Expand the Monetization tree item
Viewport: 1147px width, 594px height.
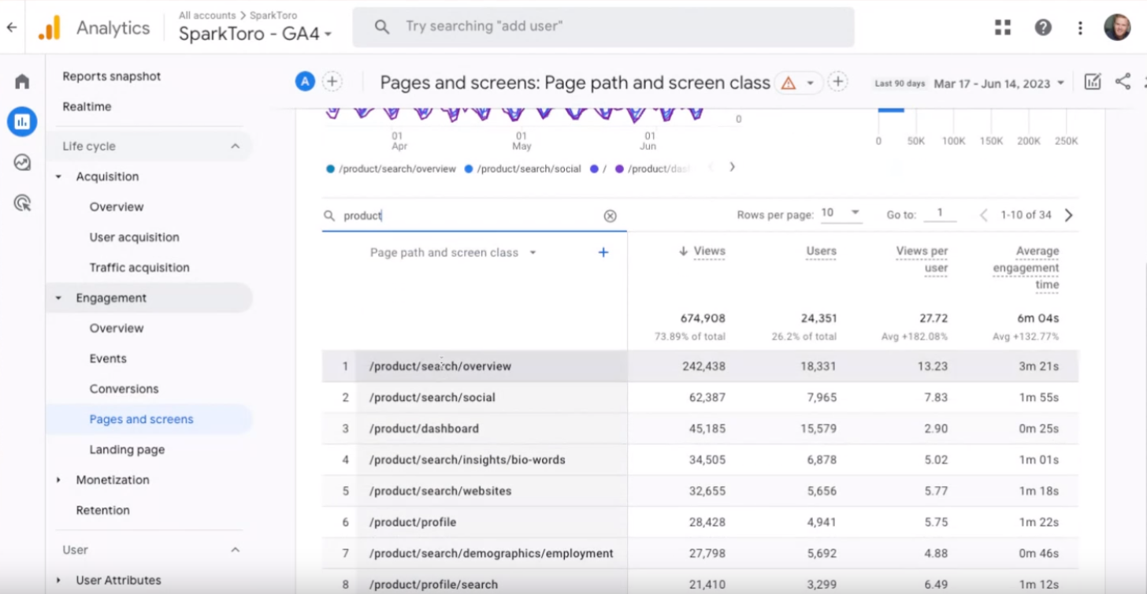point(58,480)
